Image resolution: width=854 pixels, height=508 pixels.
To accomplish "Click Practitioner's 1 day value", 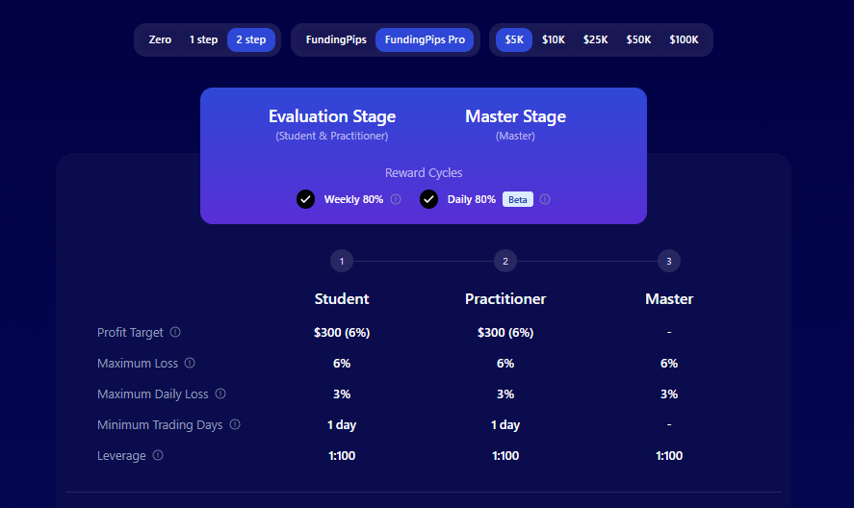I will click(x=505, y=424).
